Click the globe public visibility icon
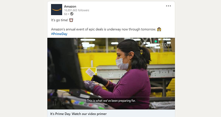This screenshot has height=117, width=221. (x=72, y=14)
